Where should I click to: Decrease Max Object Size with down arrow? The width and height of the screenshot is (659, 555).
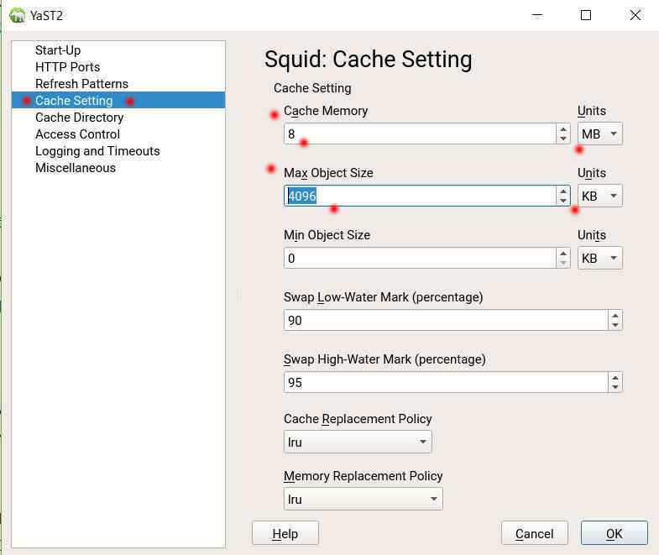pyautogui.click(x=563, y=201)
